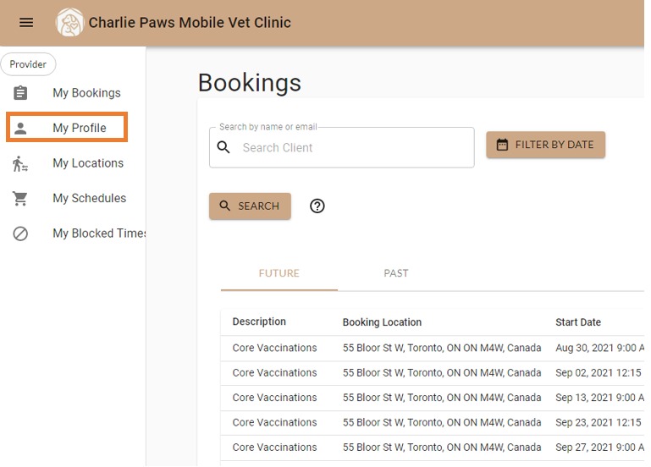Click the help question mark icon
This screenshot has width=651, height=467.
point(317,206)
